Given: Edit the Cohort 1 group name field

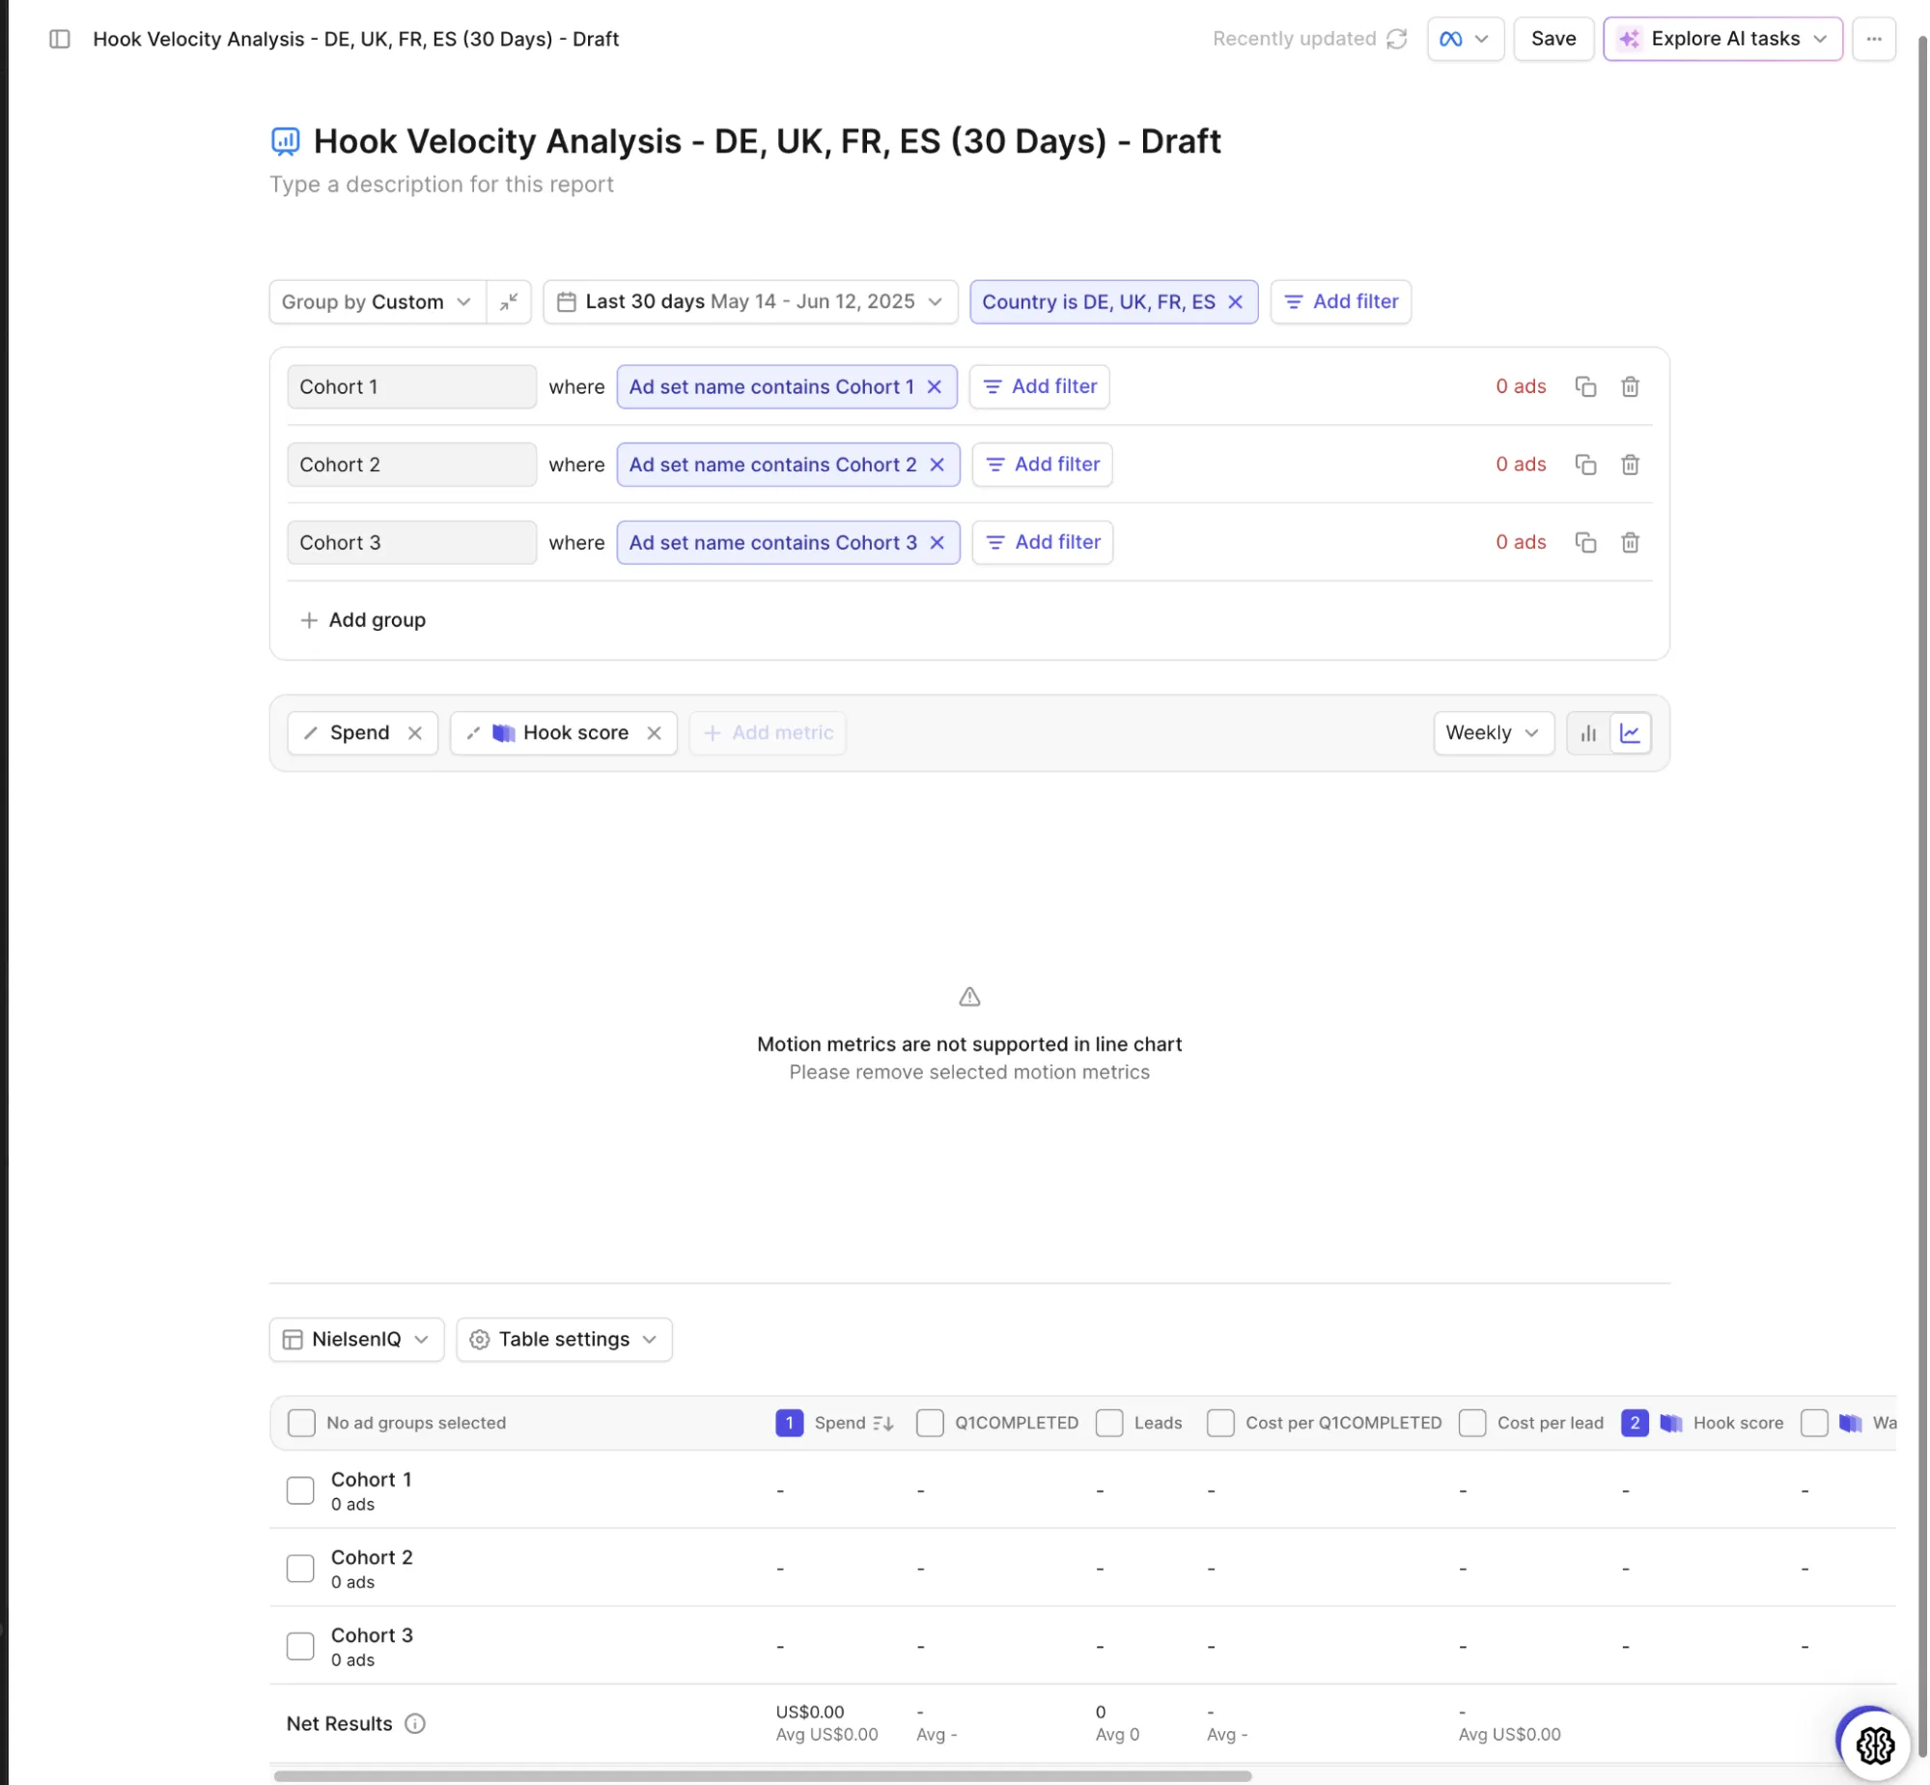Looking at the screenshot, I should click(411, 386).
